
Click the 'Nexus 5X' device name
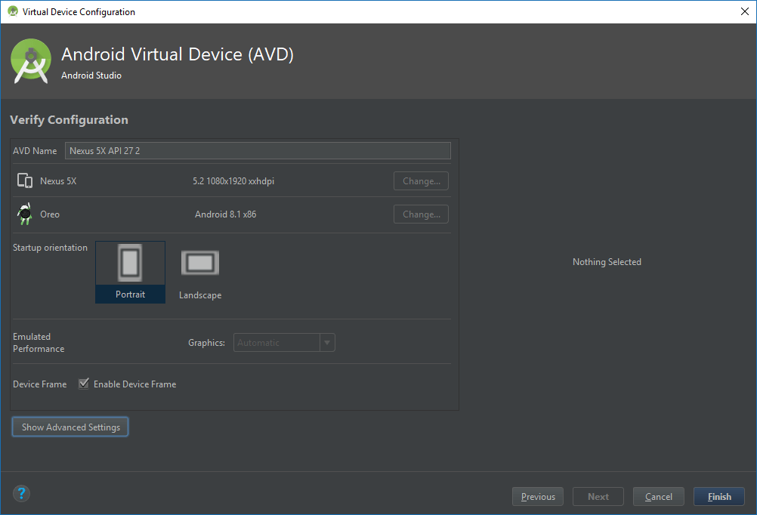[58, 181]
